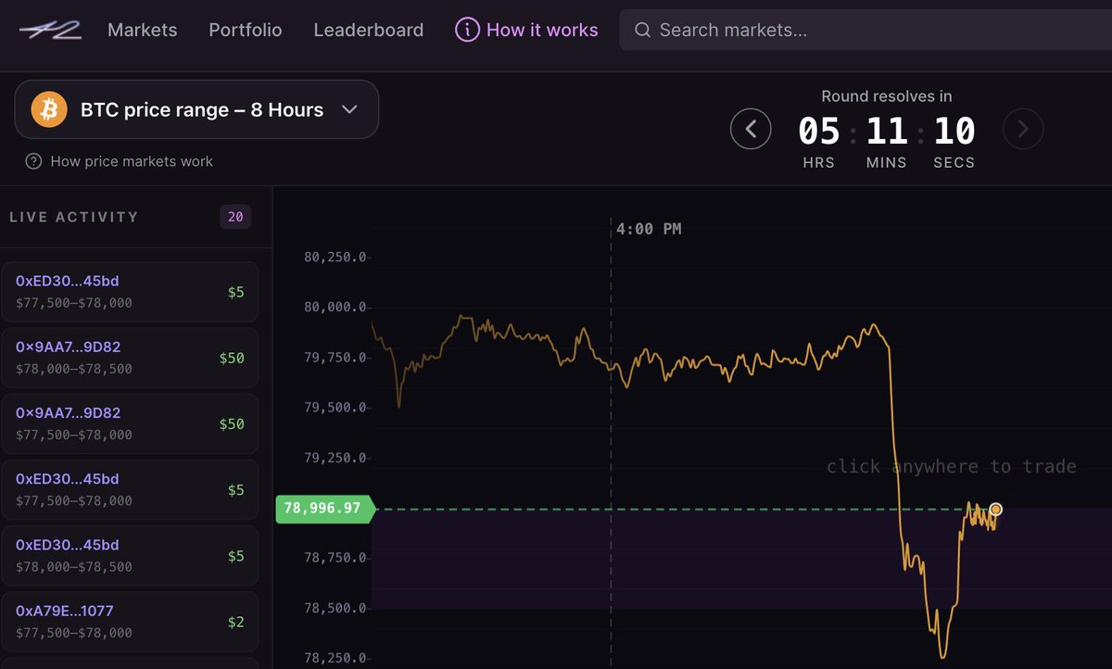This screenshot has height=669, width=1112.
Task: Click the $50 amount in $78,000–$78,500 row
Action: 232,358
